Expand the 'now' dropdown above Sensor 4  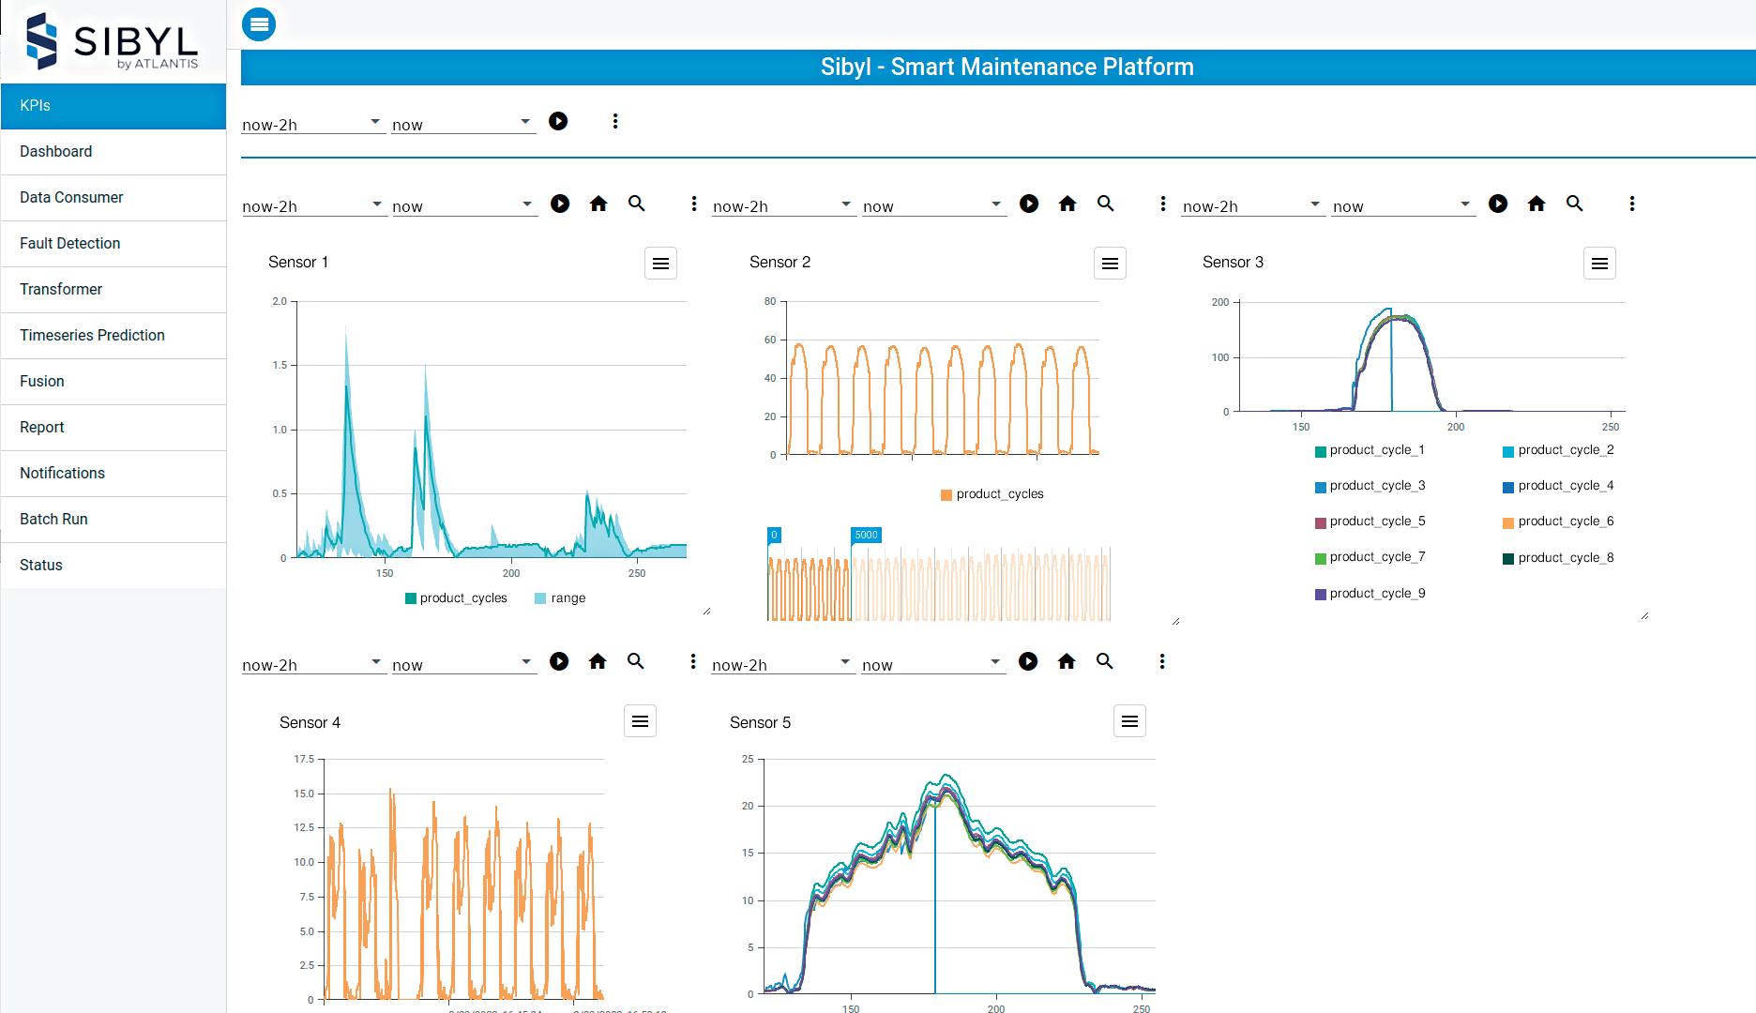[x=464, y=663]
